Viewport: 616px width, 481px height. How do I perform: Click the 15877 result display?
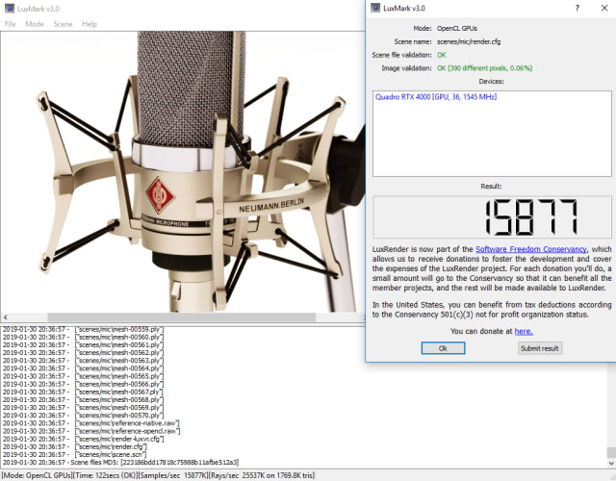coord(492,217)
